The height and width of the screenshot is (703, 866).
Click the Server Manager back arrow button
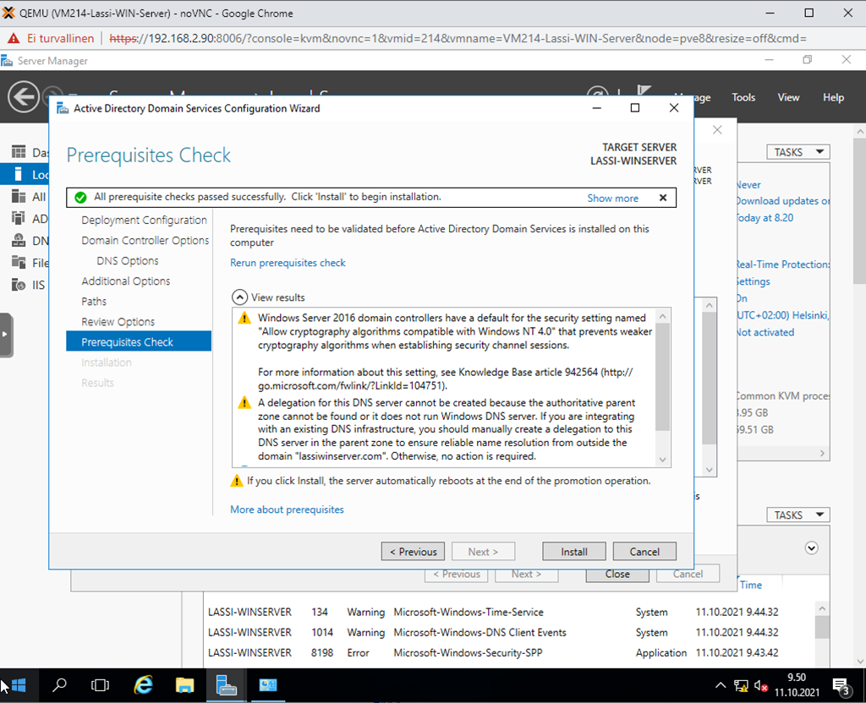coord(23,96)
